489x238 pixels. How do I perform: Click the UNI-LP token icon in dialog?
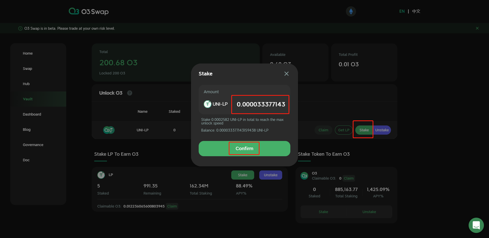(208, 104)
